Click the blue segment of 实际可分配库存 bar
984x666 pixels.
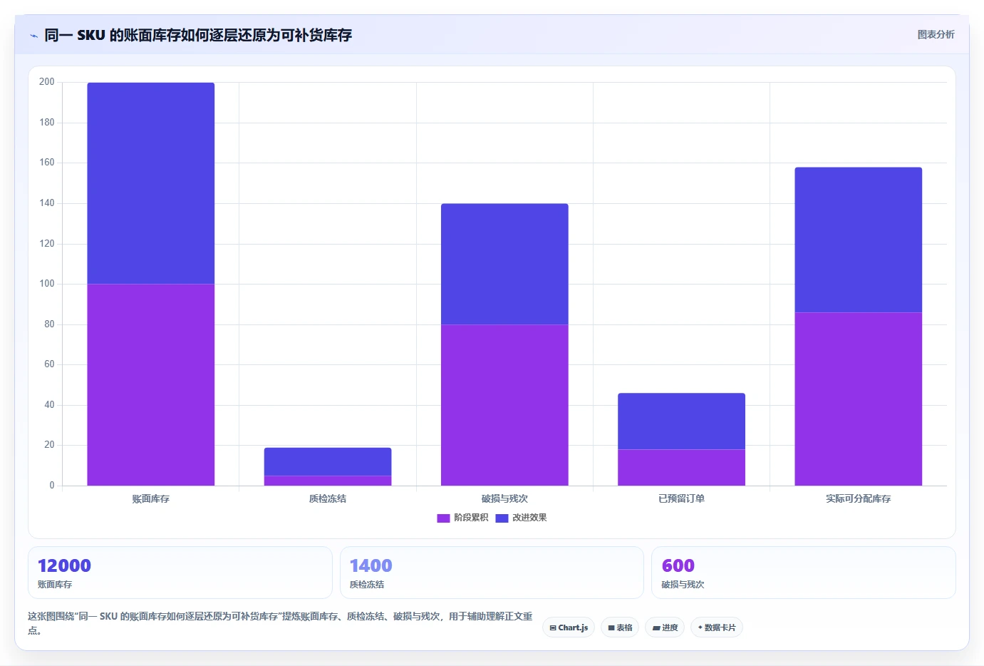(859, 240)
